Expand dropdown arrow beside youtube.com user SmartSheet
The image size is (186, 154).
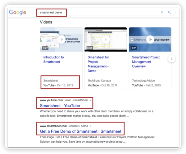(91, 100)
